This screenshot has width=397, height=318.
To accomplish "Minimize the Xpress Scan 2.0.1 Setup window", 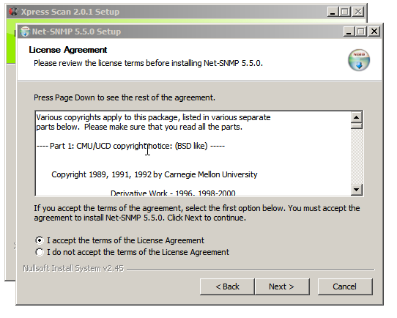I will point(333,12).
